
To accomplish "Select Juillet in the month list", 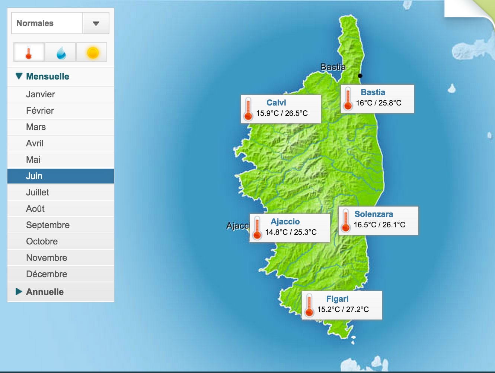I will coord(61,192).
